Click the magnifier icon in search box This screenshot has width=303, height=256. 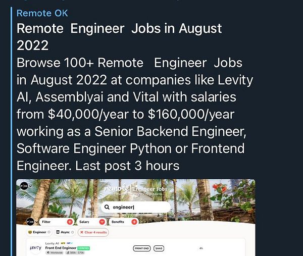(107, 207)
